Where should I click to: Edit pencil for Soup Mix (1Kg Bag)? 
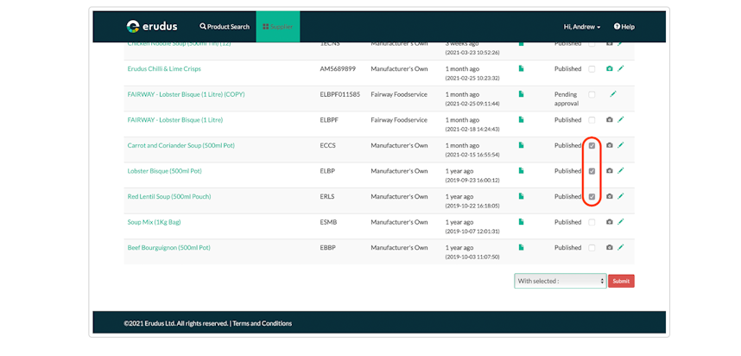pyautogui.click(x=620, y=222)
